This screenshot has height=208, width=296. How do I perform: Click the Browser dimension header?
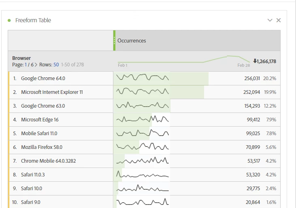point(21,58)
